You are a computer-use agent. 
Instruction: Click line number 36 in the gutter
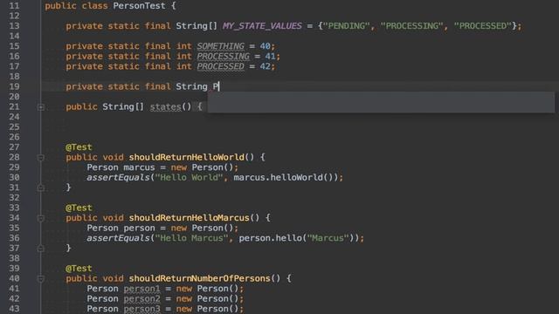pos(14,238)
